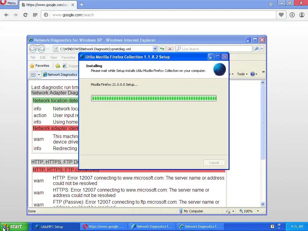This screenshot has height=231, width=308.
Task: Reload the Opera page
Action: (x=25, y=15)
